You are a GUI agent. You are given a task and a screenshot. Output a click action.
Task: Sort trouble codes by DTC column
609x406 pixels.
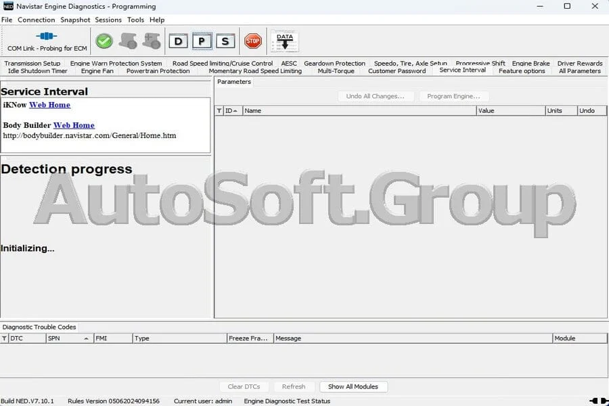click(x=27, y=338)
